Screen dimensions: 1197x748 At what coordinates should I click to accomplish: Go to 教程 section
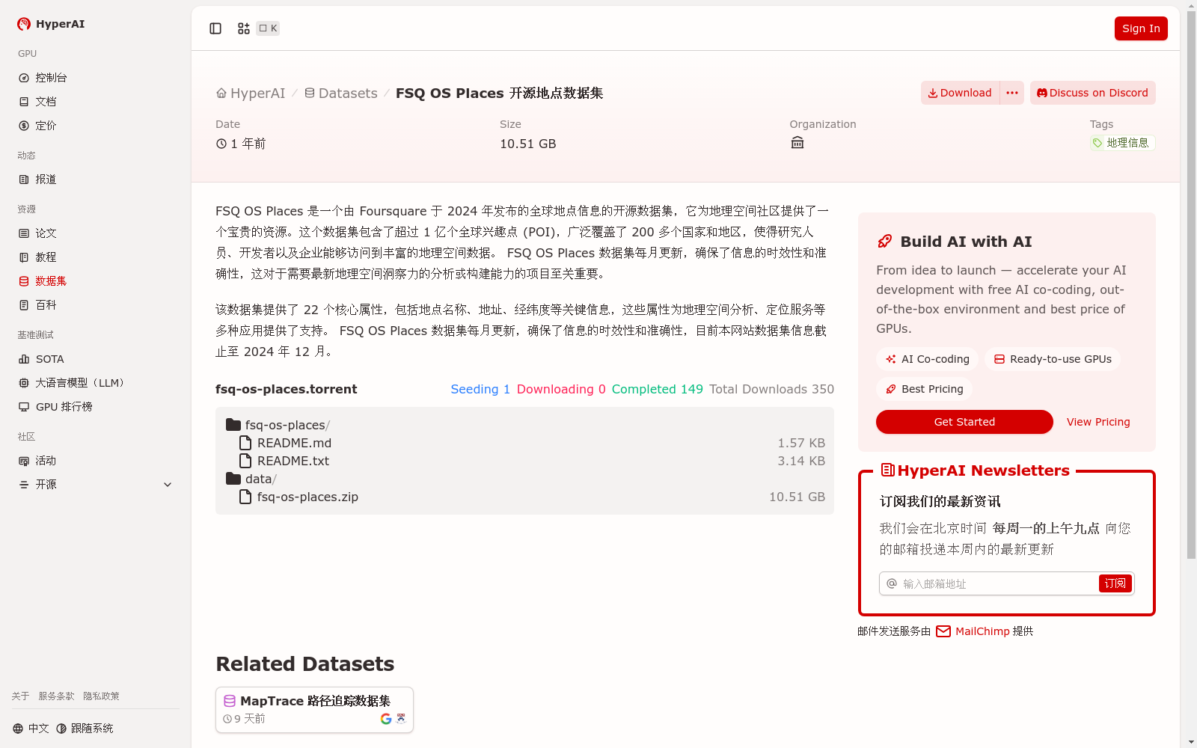[95, 257]
